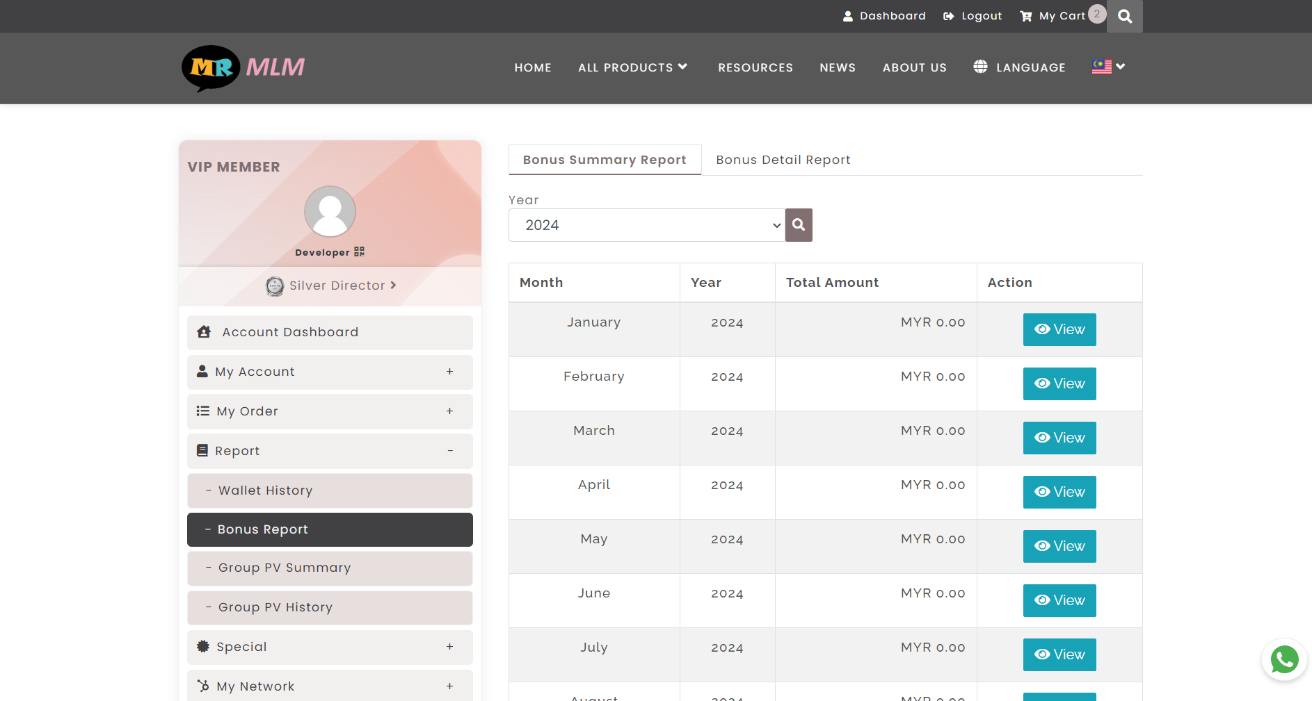Open the Malaysia flag language selector
Viewport: 1312px width, 701px height.
tap(1108, 67)
